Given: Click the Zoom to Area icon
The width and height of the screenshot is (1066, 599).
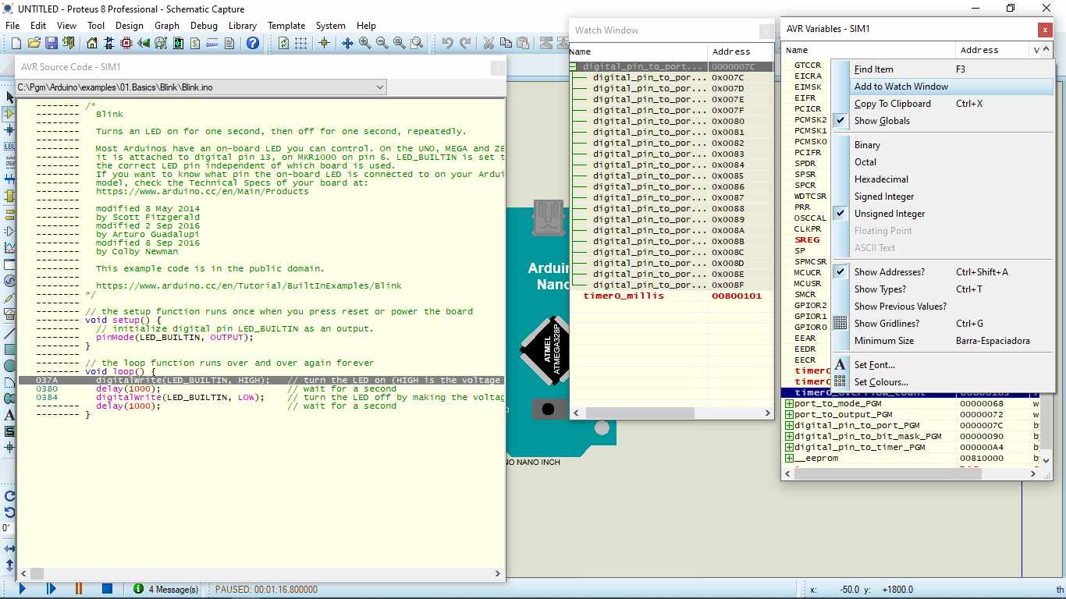Looking at the screenshot, I should pos(417,43).
